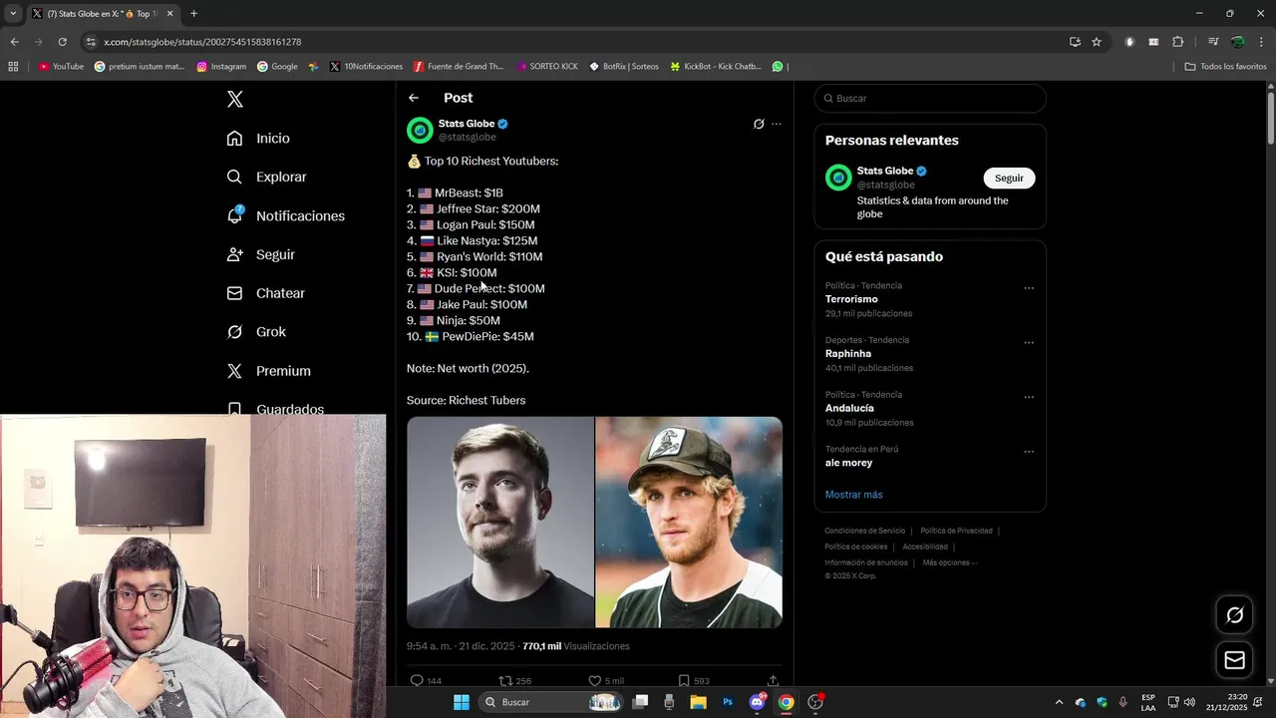Bookmark this page with star icon

pyautogui.click(x=1097, y=42)
